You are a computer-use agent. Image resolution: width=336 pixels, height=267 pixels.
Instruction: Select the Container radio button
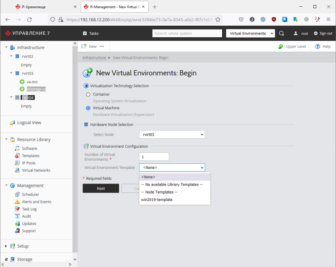88,94
